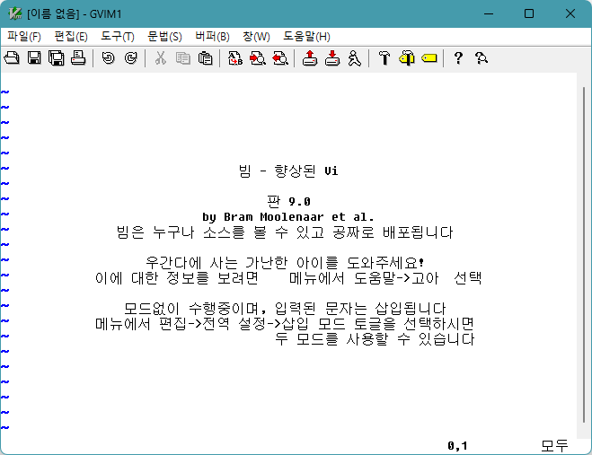Open Find and Replace icon
This screenshot has height=455, width=592.
[234, 58]
